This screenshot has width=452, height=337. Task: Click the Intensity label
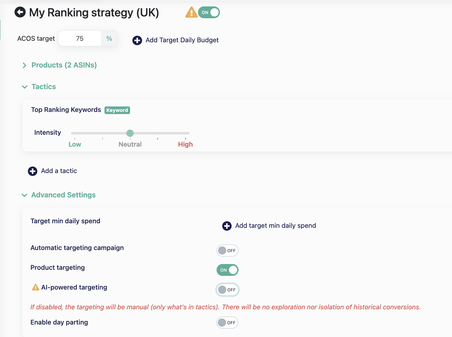[48, 133]
